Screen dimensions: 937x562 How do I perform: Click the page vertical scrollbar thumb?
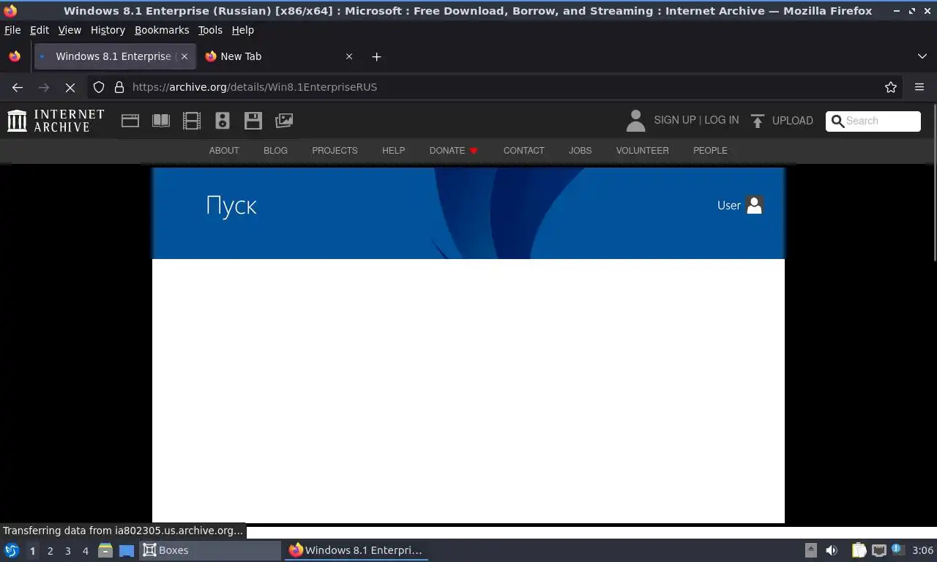point(934,181)
